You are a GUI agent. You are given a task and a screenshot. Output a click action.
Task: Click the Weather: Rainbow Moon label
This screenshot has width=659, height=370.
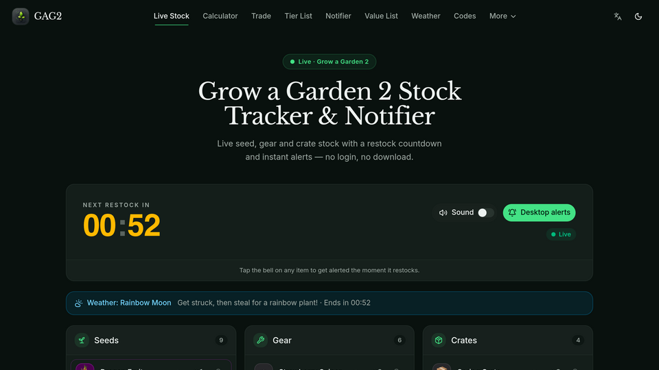[129, 303]
